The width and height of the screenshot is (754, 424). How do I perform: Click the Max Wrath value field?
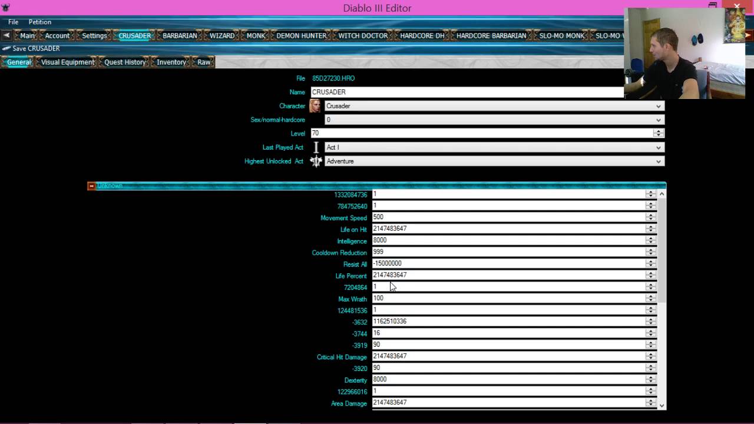[x=508, y=298]
